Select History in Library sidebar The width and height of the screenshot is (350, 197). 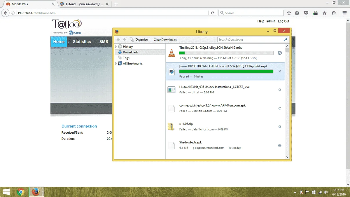(x=128, y=47)
